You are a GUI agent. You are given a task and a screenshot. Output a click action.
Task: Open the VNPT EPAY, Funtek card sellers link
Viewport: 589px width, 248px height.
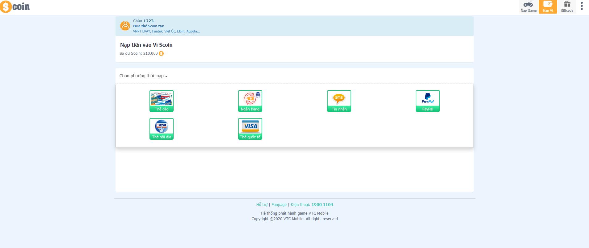(166, 31)
